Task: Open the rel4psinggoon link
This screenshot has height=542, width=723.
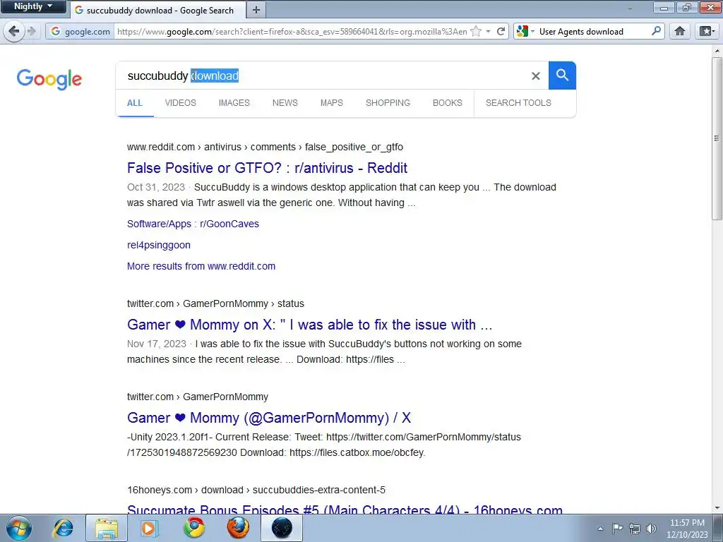Action: (x=159, y=245)
